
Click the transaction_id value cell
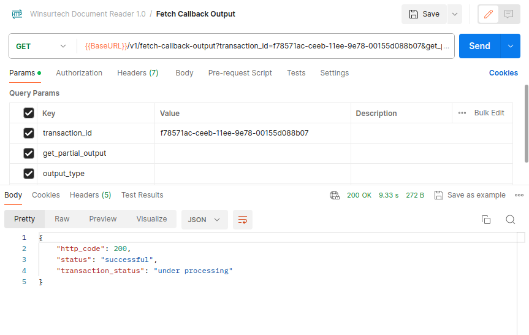point(253,133)
